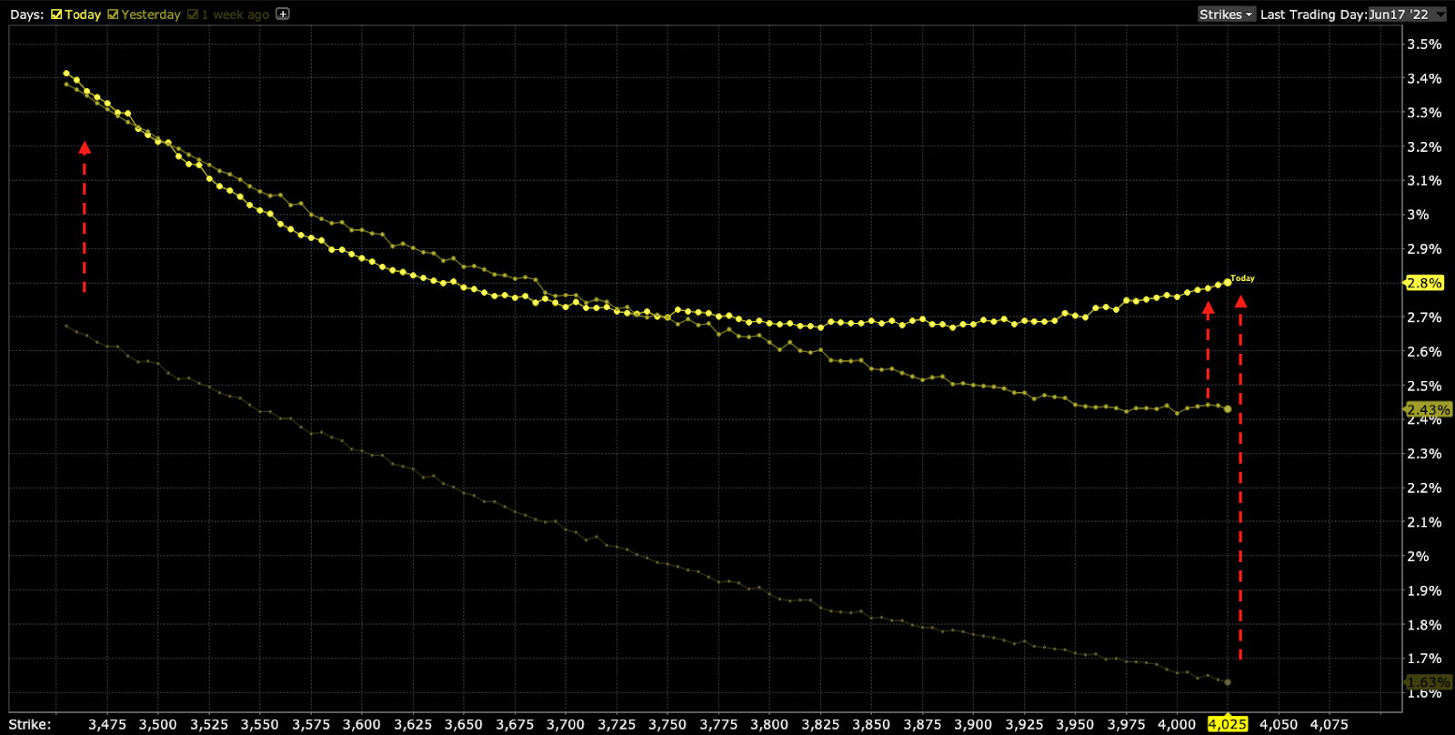The width and height of the screenshot is (1455, 735).
Task: Uncheck the Today series checkbox
Action: (x=56, y=15)
